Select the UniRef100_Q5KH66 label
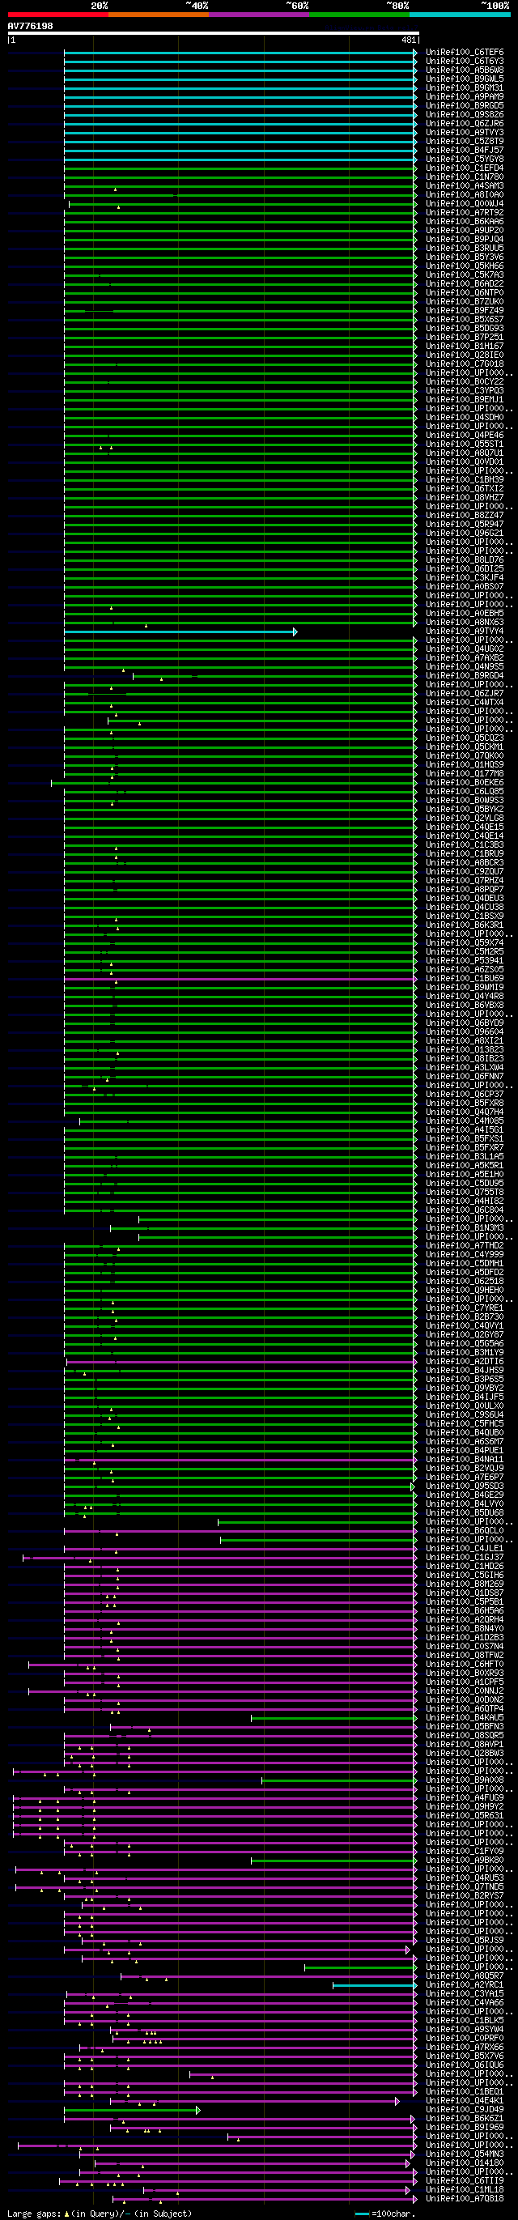This screenshot has width=518, height=2220. pos(465,266)
